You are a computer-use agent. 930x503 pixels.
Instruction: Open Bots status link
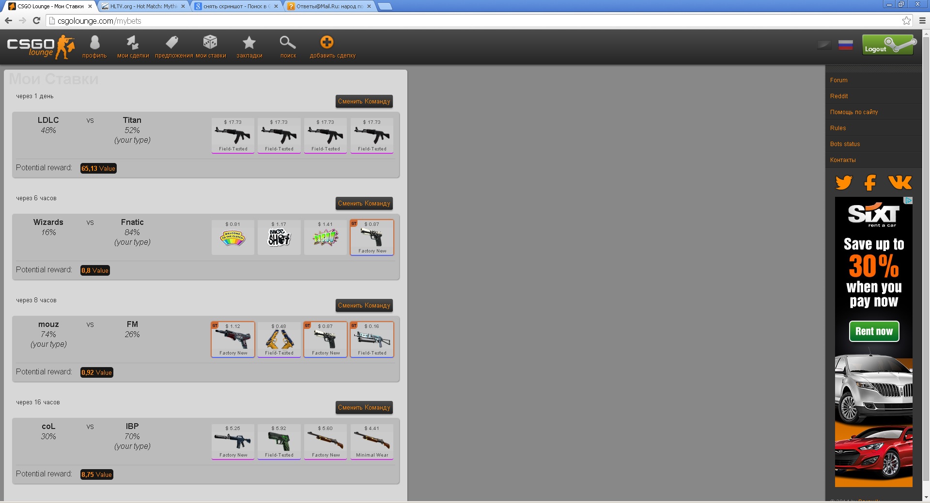[845, 144]
